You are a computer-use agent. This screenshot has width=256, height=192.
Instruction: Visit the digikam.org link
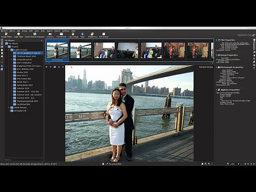coord(244,35)
